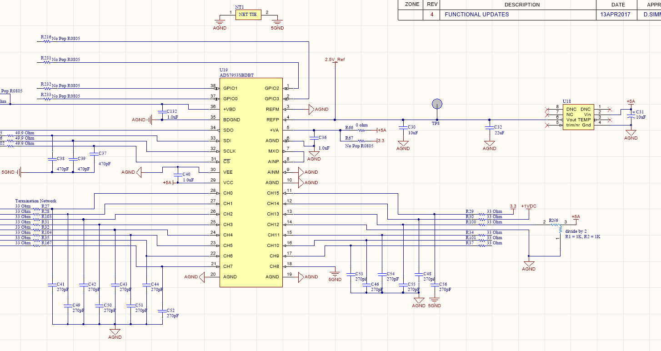
Task: Click the AGND arrow port at VEE pin
Action: [x=139, y=172]
